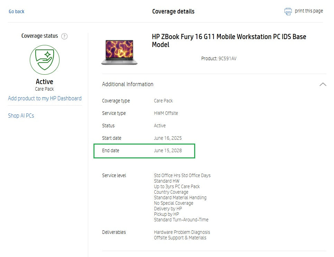Select the 'Country Coverage' line
Image resolution: width=334 pixels, height=257 pixels.
171,192
